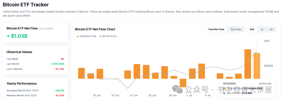Click the negative bar below zero line
Image resolution: width=281 pixels, height=101 pixels.
point(183,83)
